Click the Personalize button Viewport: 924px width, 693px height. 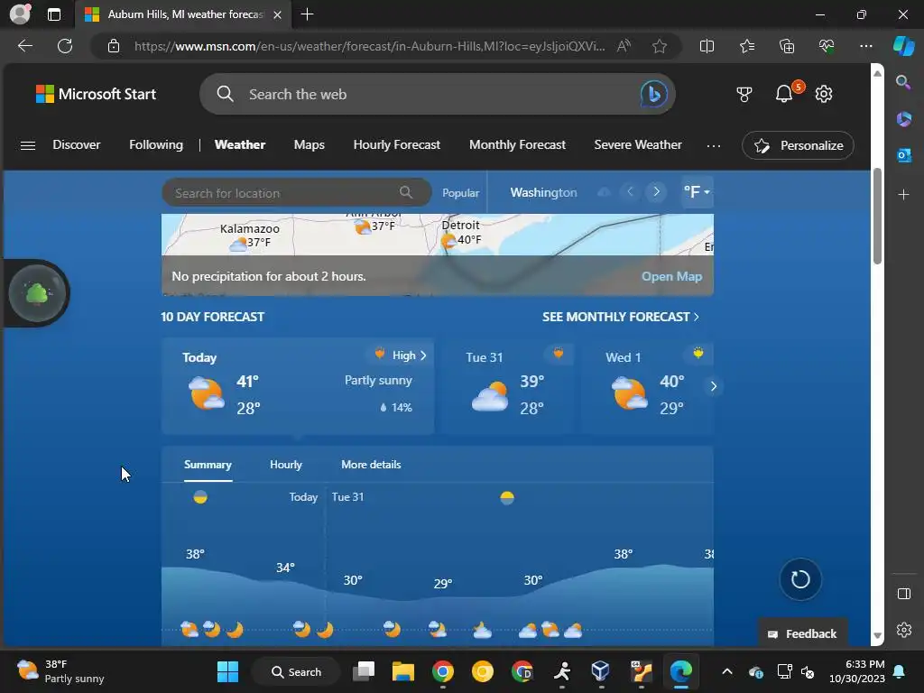tap(798, 145)
